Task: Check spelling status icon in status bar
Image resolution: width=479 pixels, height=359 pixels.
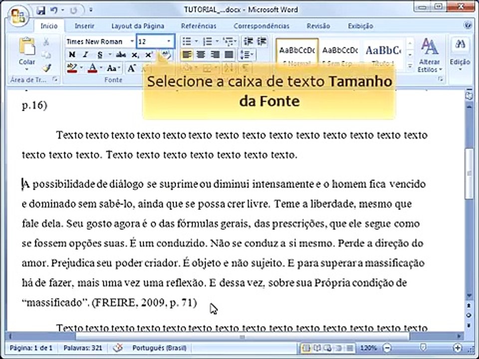Action: point(118,348)
